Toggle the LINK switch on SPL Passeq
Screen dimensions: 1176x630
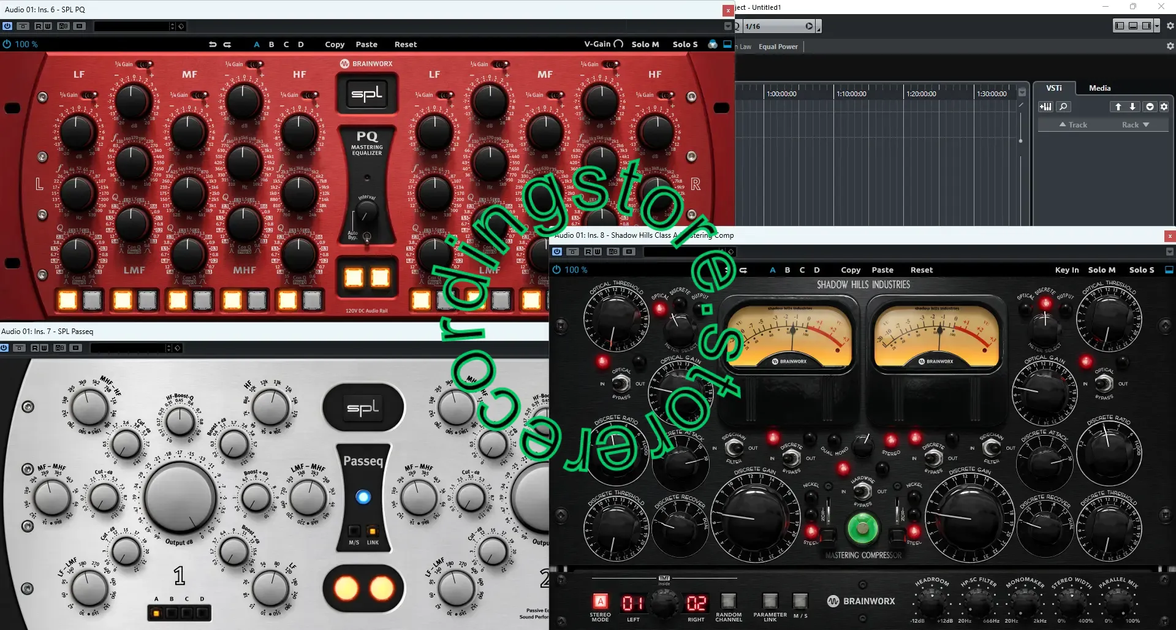(372, 531)
